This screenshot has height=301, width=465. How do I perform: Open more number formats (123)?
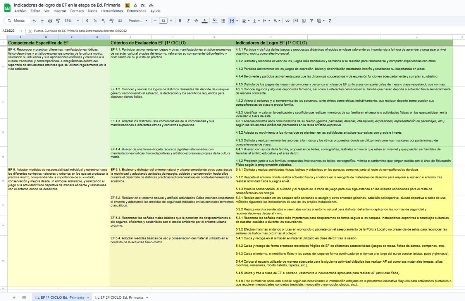pos(120,21)
